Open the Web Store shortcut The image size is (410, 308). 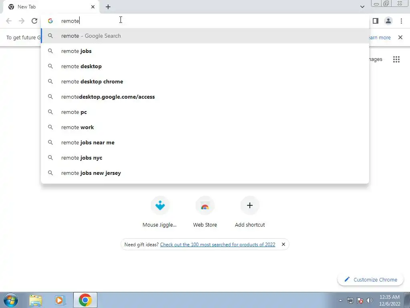[205, 212]
